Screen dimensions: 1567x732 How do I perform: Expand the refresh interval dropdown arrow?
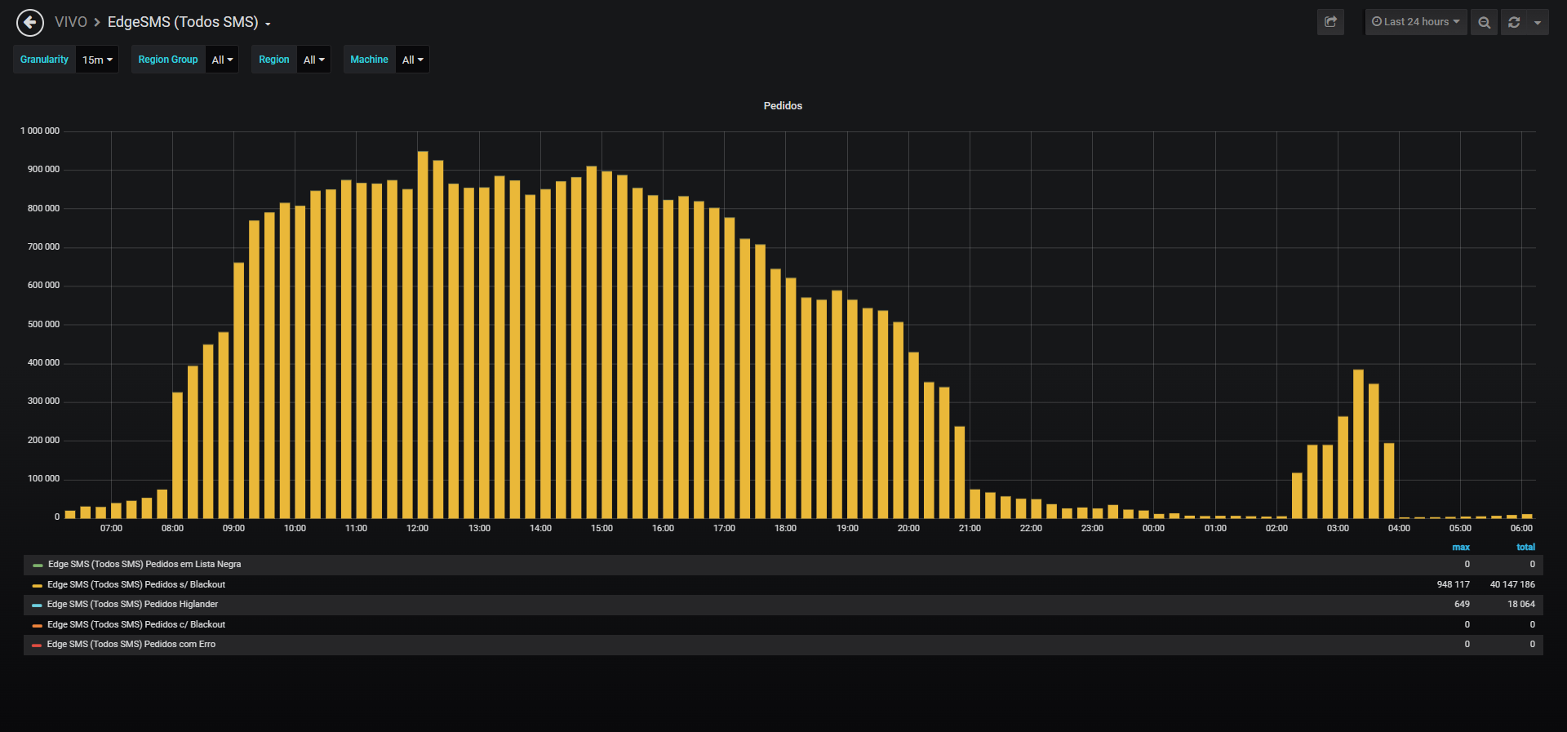pyautogui.click(x=1538, y=22)
